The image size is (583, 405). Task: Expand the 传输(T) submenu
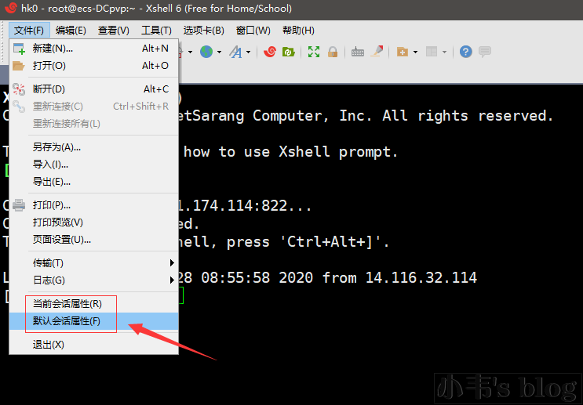point(93,263)
